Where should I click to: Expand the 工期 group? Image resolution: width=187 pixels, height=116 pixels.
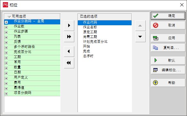6,58
